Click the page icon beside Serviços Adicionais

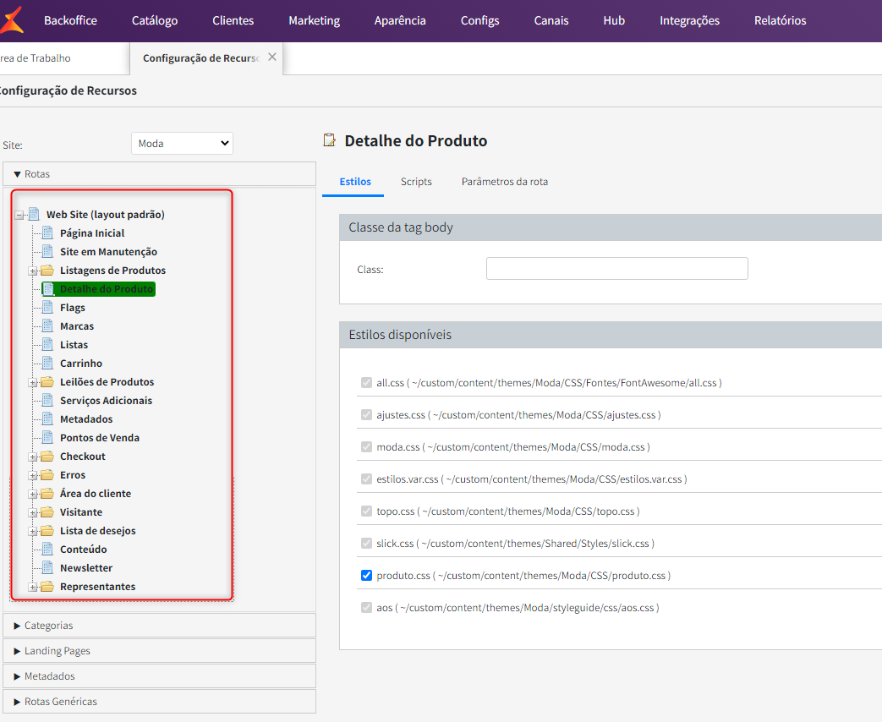click(48, 401)
